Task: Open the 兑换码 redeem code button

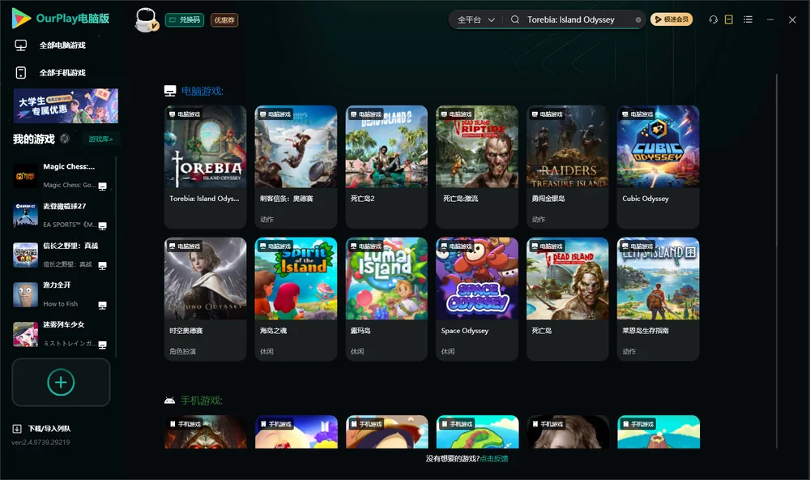Action: (x=185, y=20)
